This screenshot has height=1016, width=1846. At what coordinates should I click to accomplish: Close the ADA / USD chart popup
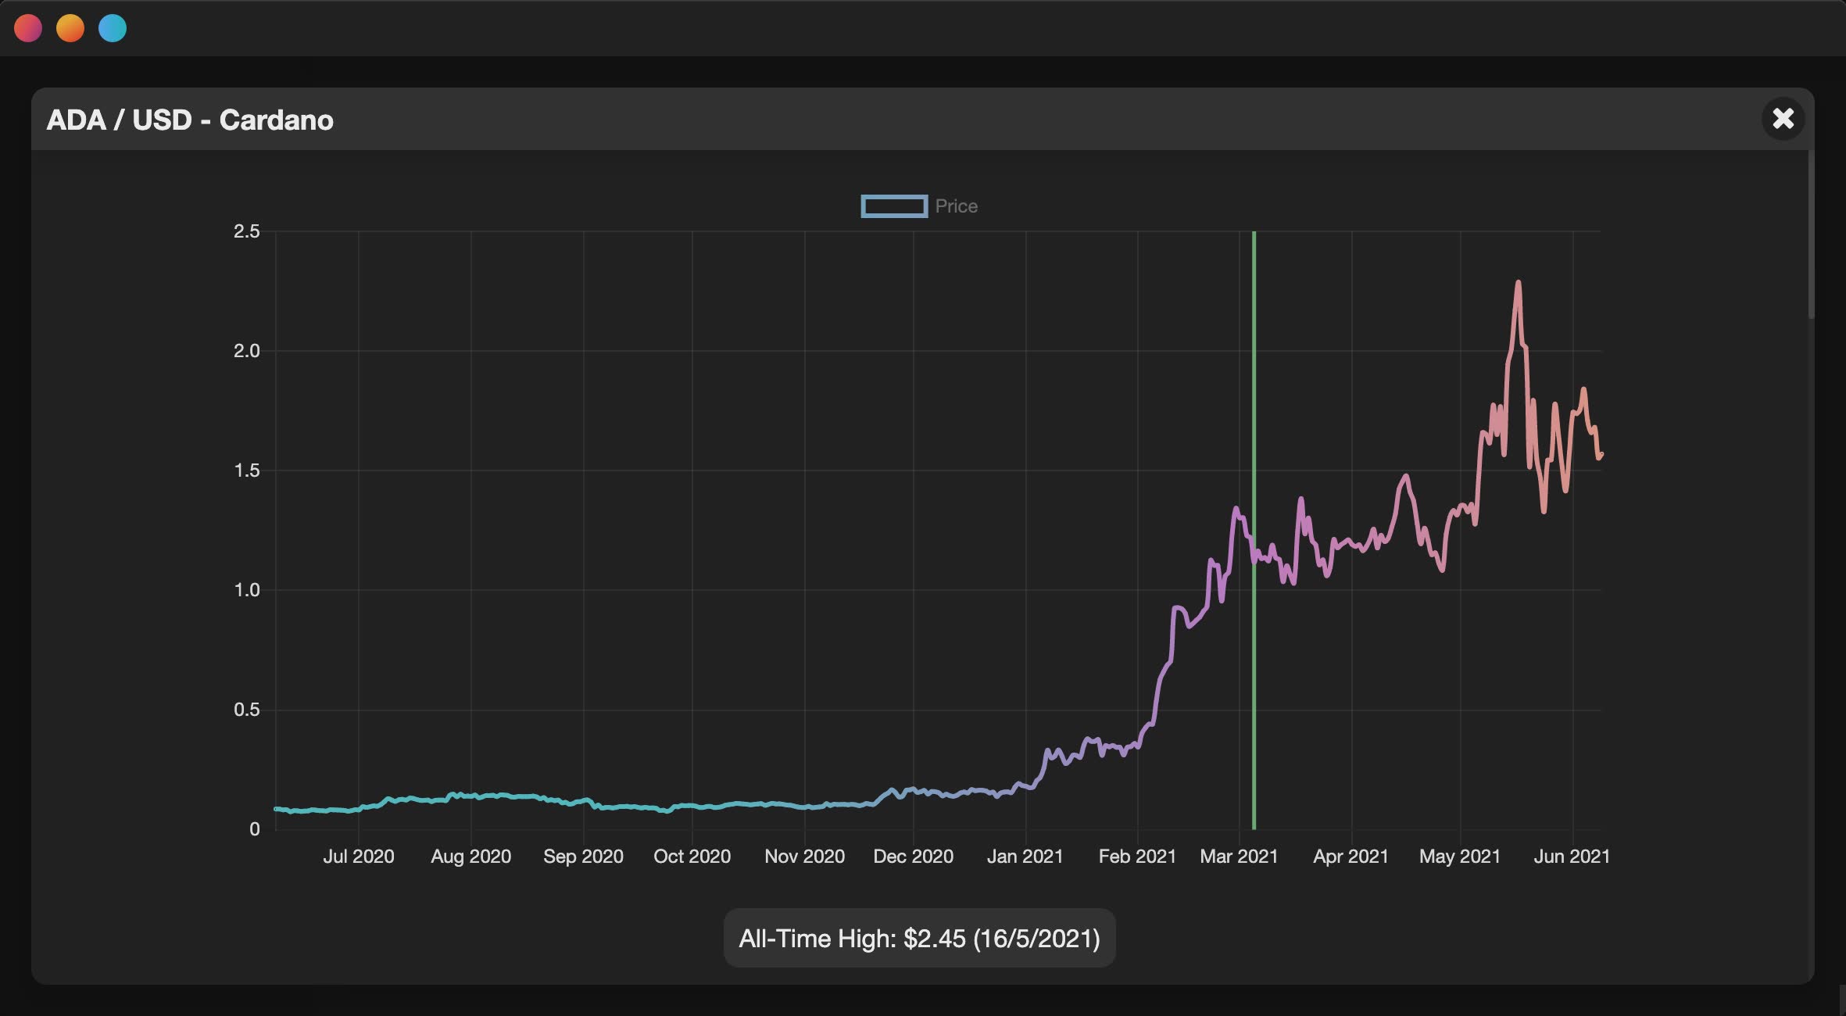coord(1783,119)
